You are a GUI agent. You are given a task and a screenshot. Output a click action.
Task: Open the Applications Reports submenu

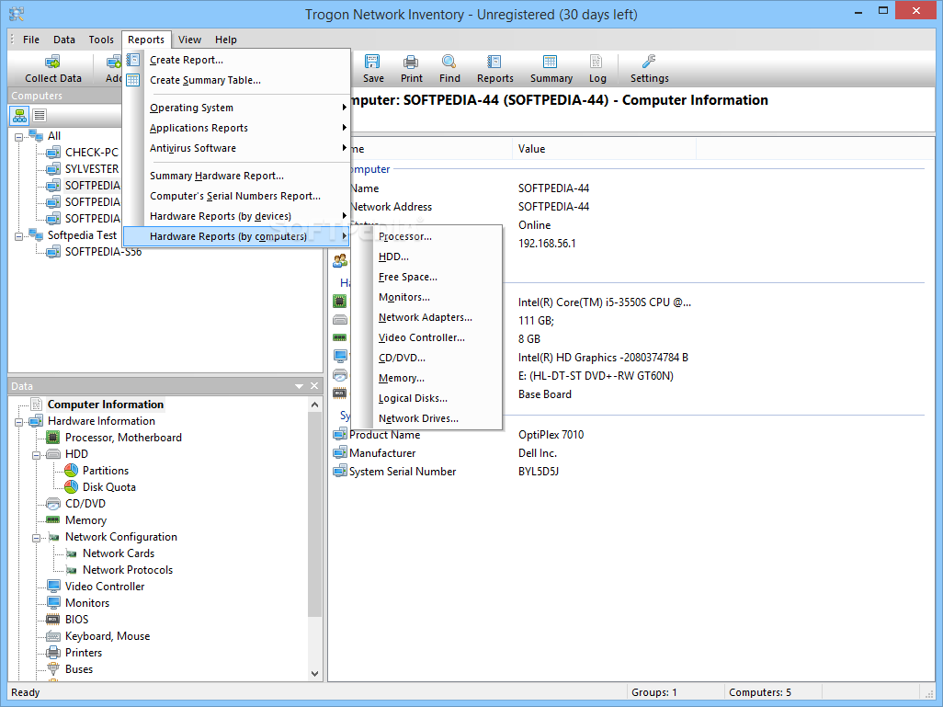pos(236,128)
